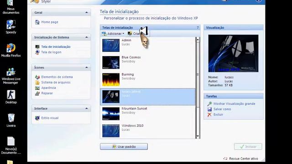Click the Usar padrão button
The image size is (292, 164).
pyautogui.click(x=124, y=147)
